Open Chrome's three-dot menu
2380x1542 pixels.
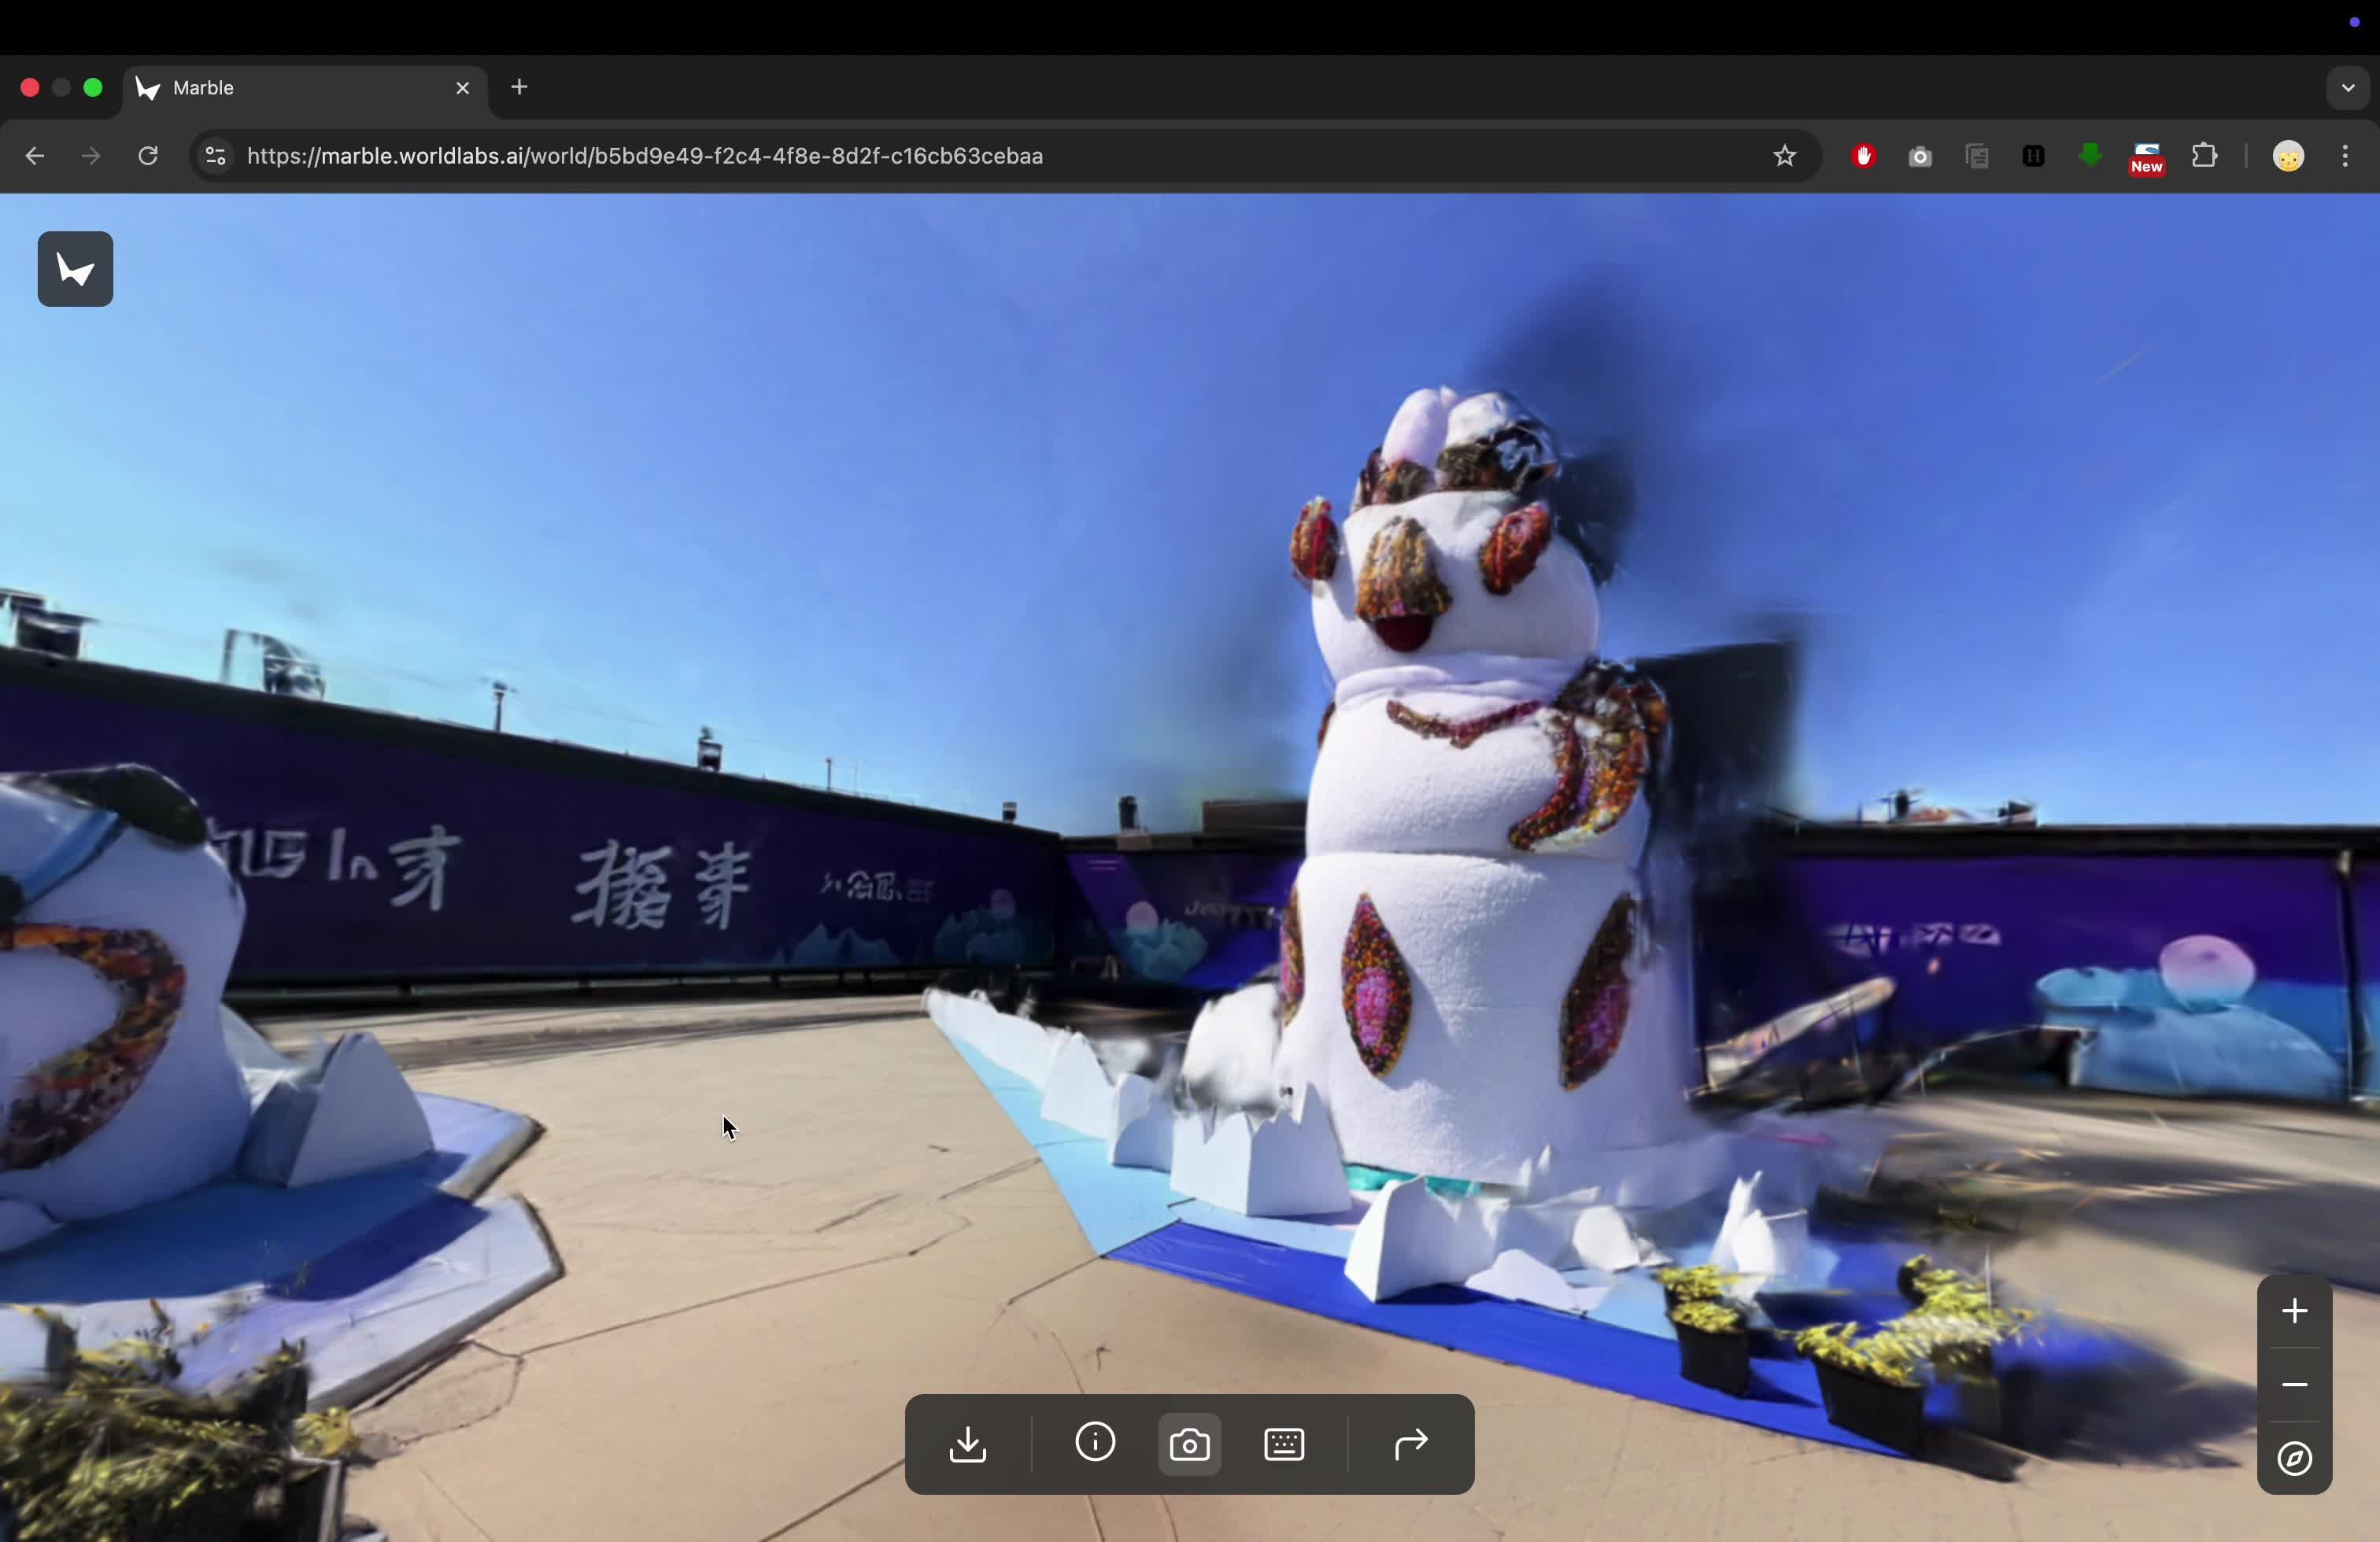click(2345, 156)
